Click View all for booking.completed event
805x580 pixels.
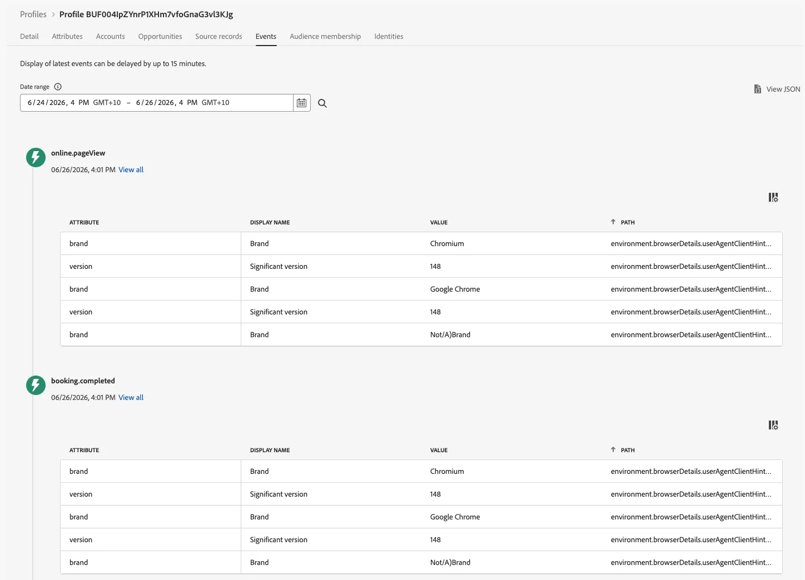point(131,397)
